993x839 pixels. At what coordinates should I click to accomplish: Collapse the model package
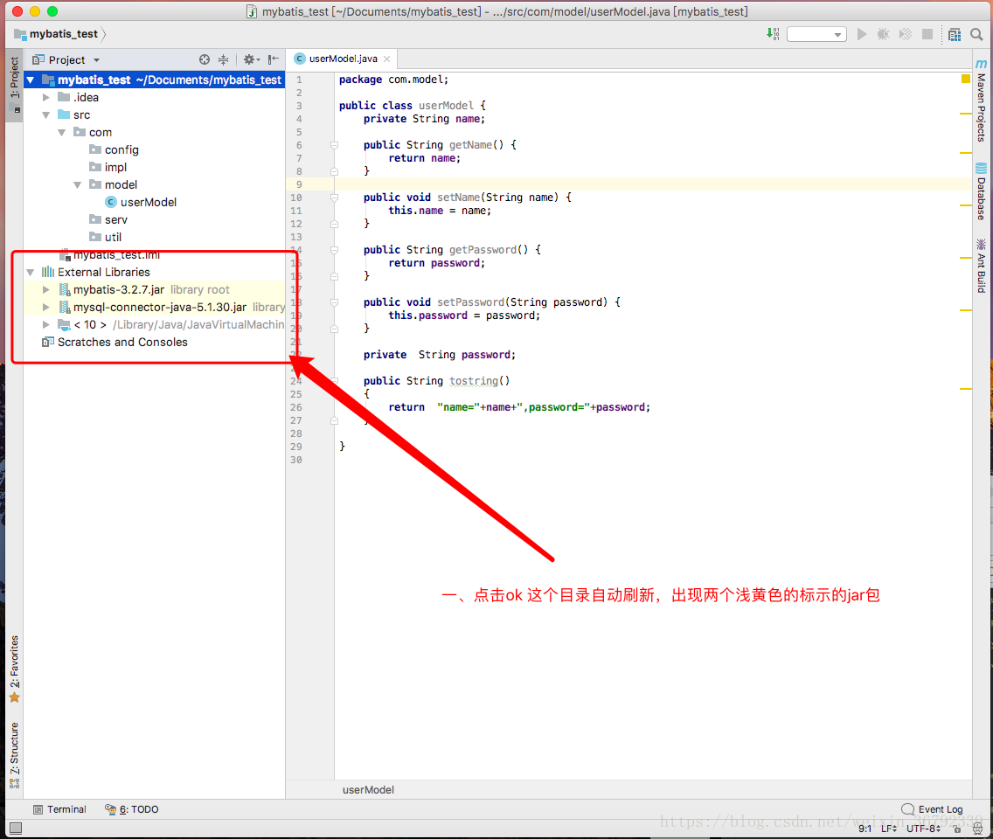(78, 185)
